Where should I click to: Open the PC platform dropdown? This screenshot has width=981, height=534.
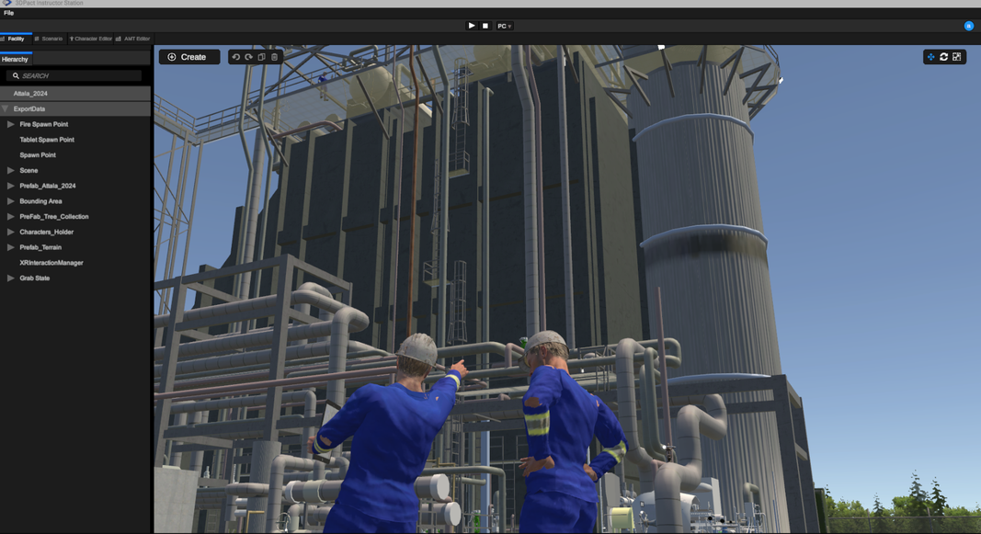(504, 26)
